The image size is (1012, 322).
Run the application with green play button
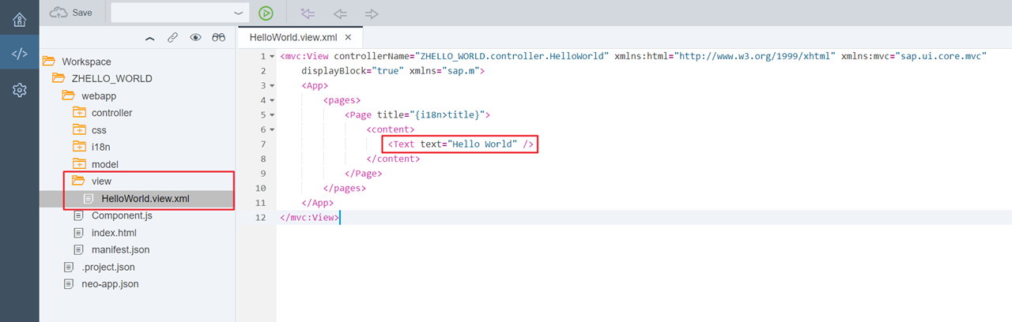coord(266,13)
